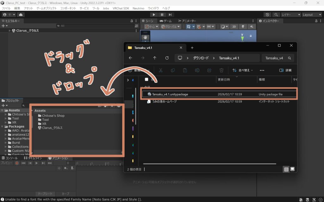Click the Step frame button
324x202 pixels.
pyautogui.click(x=170, y=15)
